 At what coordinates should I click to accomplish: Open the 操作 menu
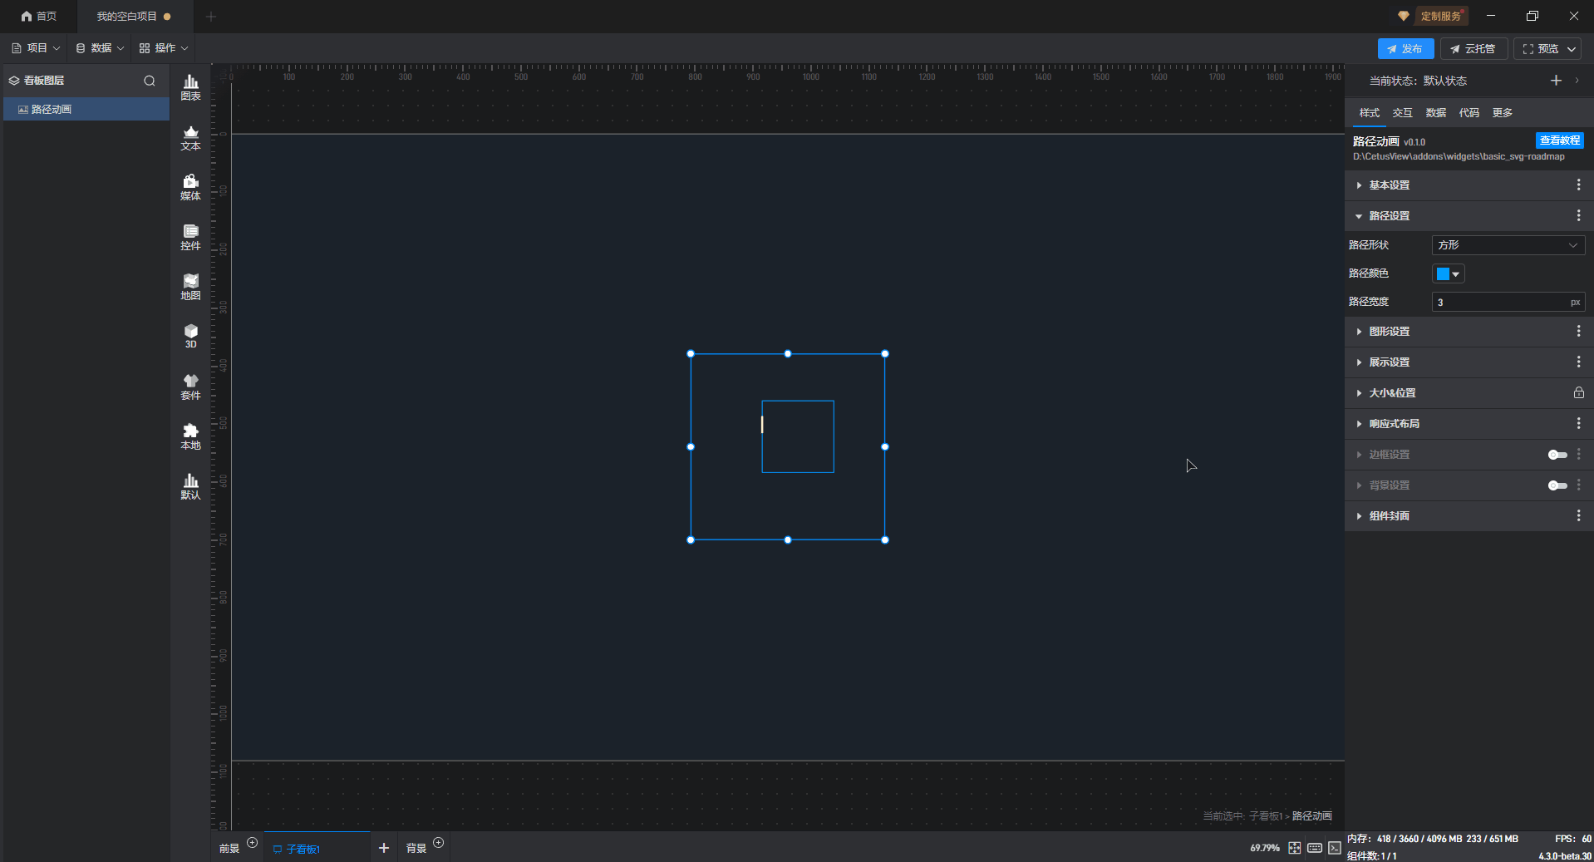point(164,48)
